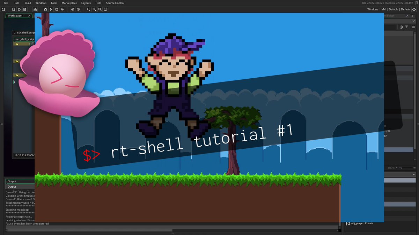Click the asset browser search field
This screenshot has height=235, width=419.
(390, 27)
